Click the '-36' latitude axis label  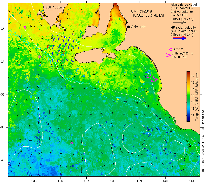click(2, 62)
